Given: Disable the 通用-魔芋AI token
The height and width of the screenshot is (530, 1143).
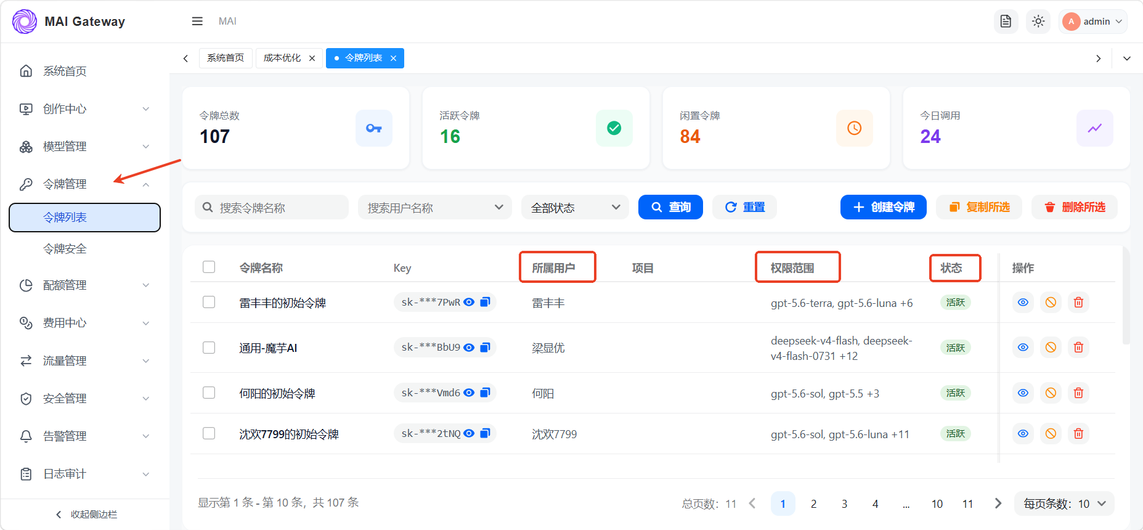Looking at the screenshot, I should click(x=1051, y=348).
